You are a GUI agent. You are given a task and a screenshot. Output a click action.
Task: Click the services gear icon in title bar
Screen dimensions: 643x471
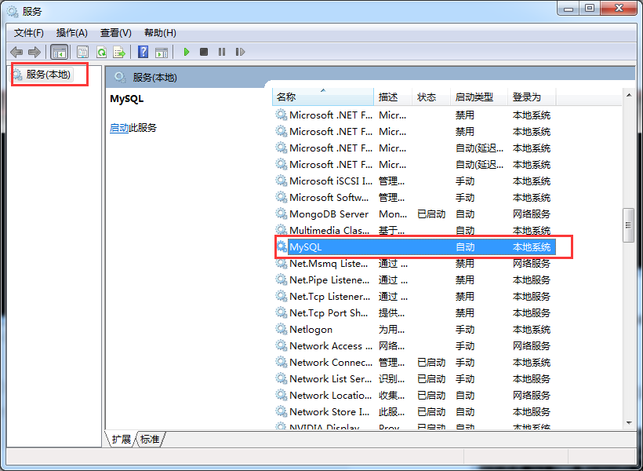click(x=13, y=12)
